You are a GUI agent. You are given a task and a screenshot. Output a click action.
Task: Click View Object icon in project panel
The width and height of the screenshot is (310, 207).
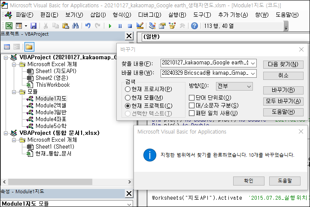(x=17, y=47)
